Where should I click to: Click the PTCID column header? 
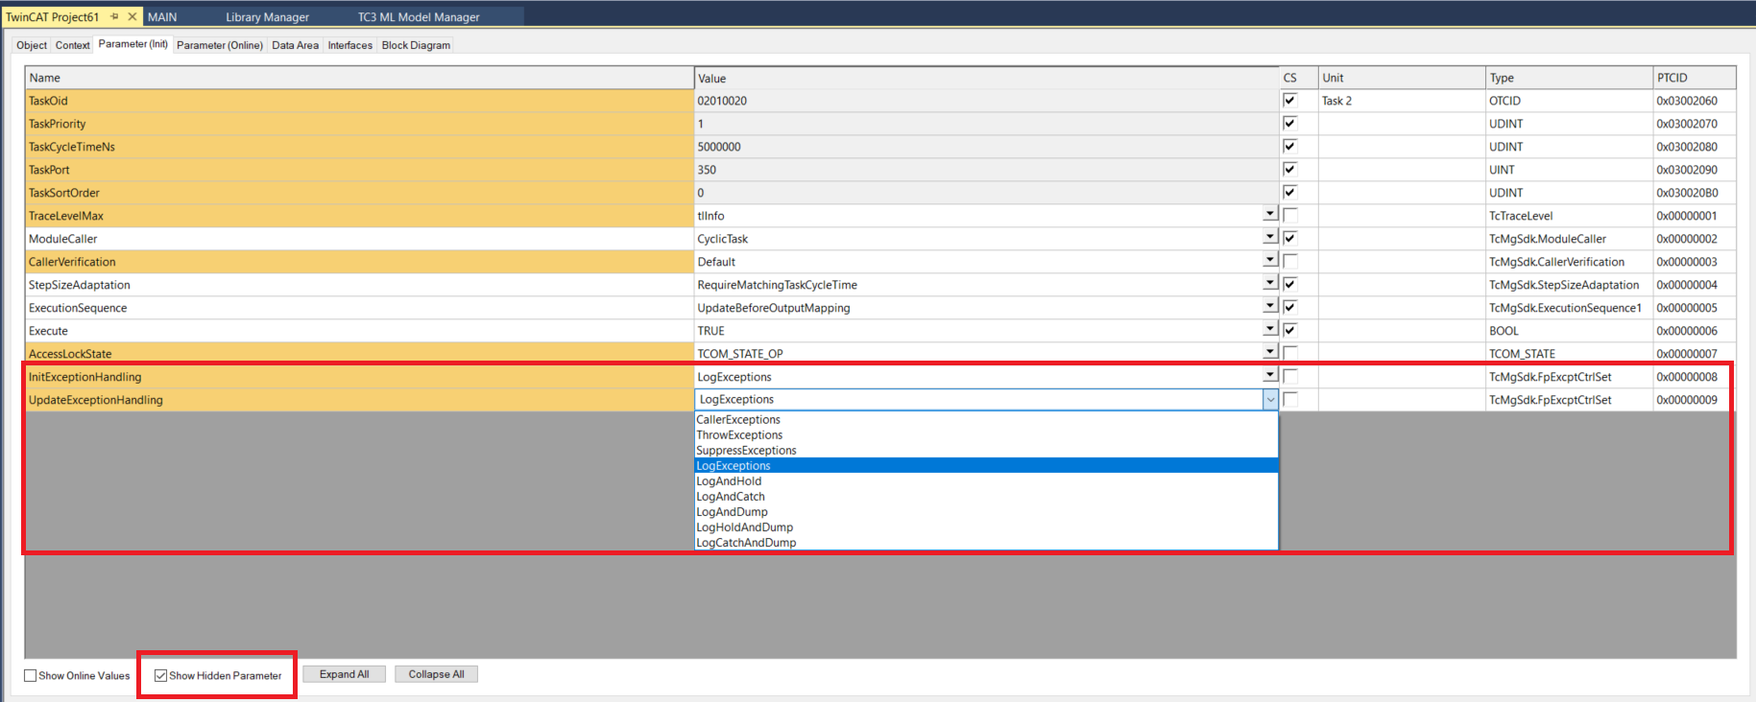pos(1694,78)
